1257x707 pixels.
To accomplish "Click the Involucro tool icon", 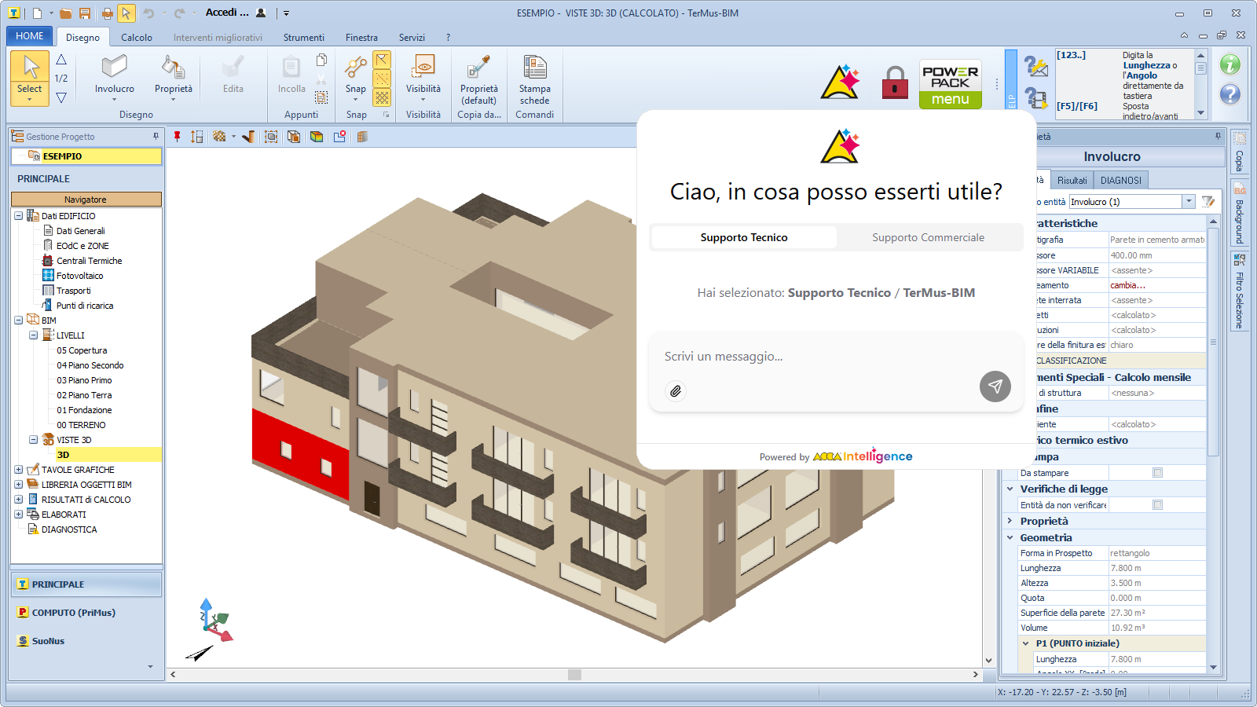I will [114, 68].
